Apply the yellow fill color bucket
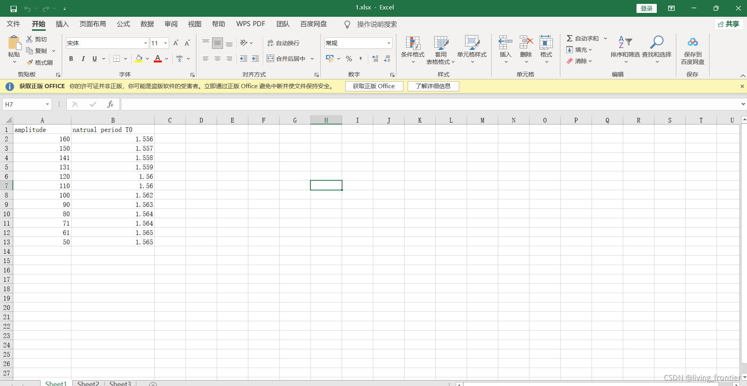 (139, 59)
